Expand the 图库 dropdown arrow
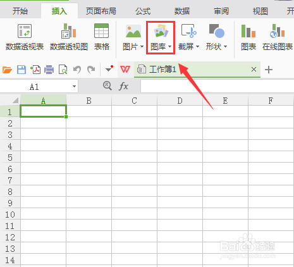This screenshot has height=267, width=294. pos(169,47)
